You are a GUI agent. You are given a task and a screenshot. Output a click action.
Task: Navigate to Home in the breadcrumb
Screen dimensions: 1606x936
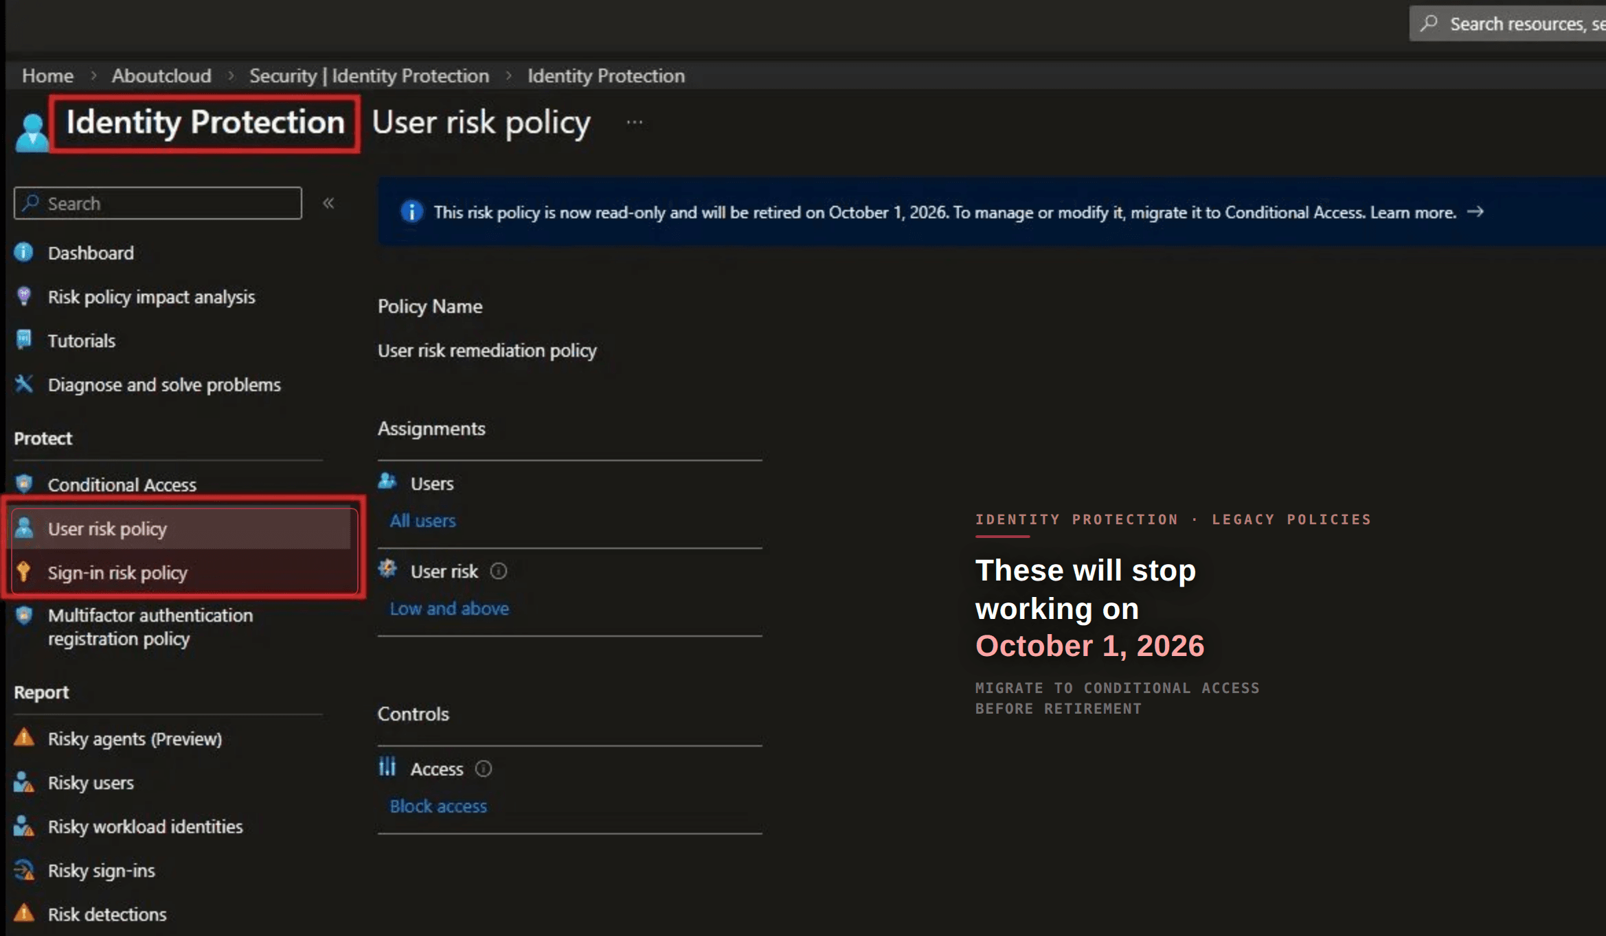pos(47,75)
